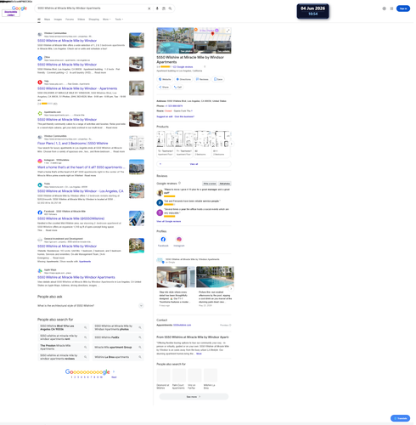Viewport: 416px width, 425px height.
Task: Click the magnifier search submit icon
Action: [x=170, y=8]
